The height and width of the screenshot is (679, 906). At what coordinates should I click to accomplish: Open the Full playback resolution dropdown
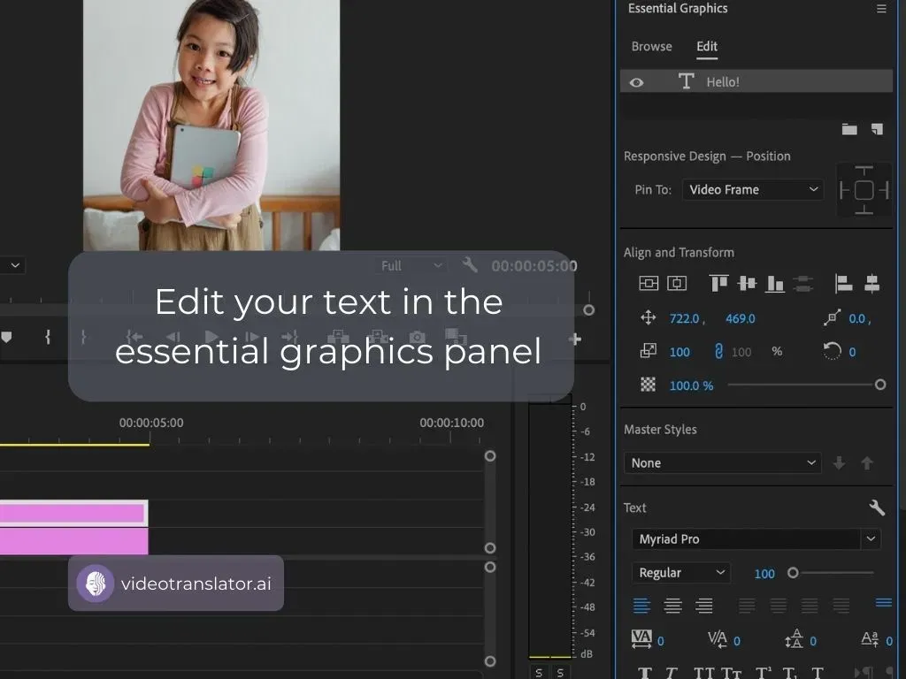point(411,265)
